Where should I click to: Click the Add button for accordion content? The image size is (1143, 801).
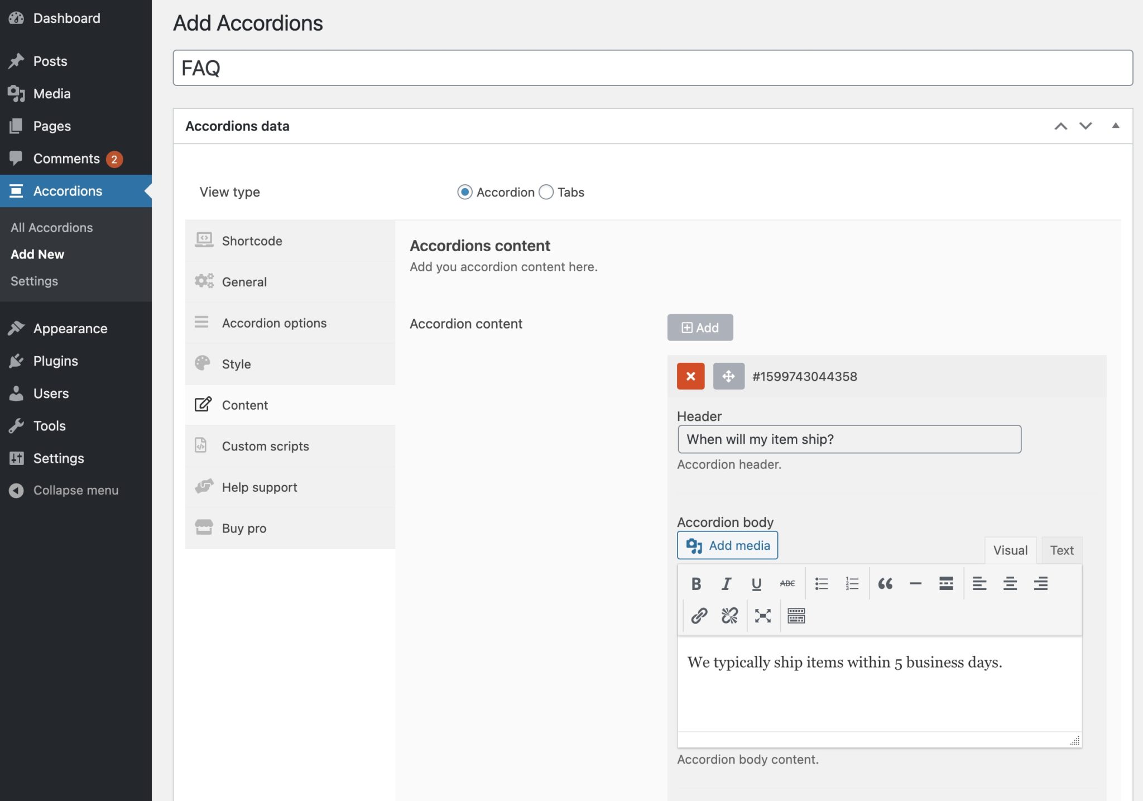click(x=700, y=328)
